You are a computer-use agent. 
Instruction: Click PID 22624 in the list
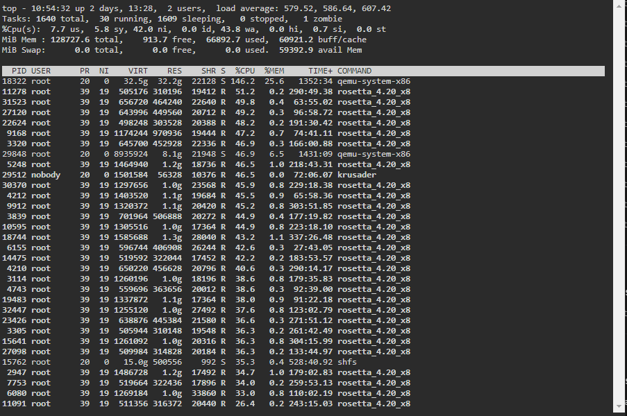(x=15, y=123)
